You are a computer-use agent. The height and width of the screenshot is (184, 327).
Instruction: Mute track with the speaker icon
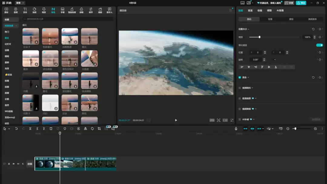point(18,164)
